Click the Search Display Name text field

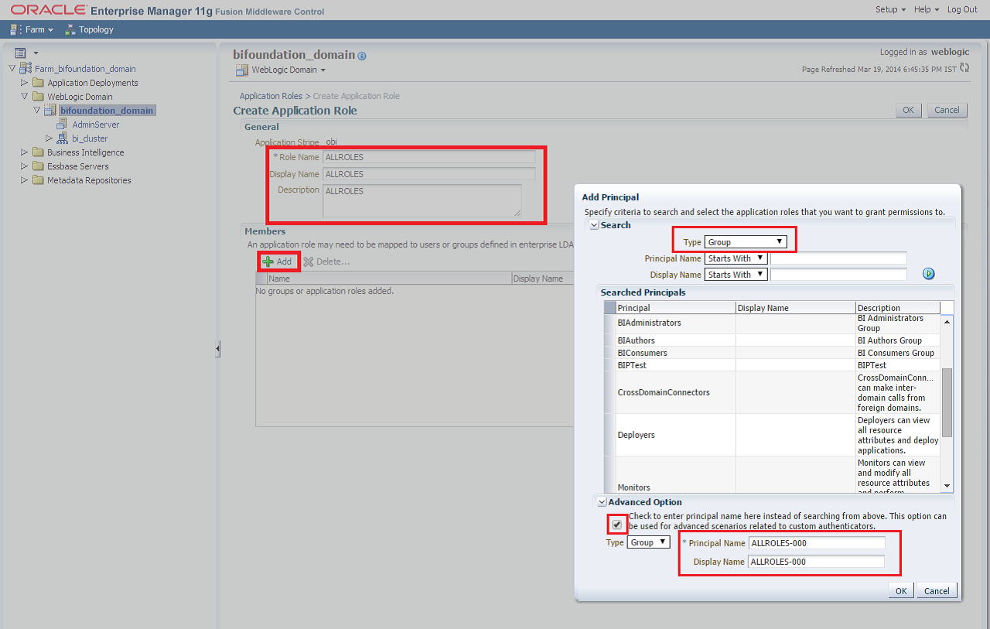(838, 275)
